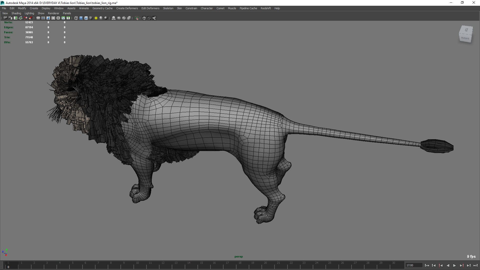480x270 pixels.
Task: Click the RIGHT face of the ViewCube
Action: pos(465,38)
